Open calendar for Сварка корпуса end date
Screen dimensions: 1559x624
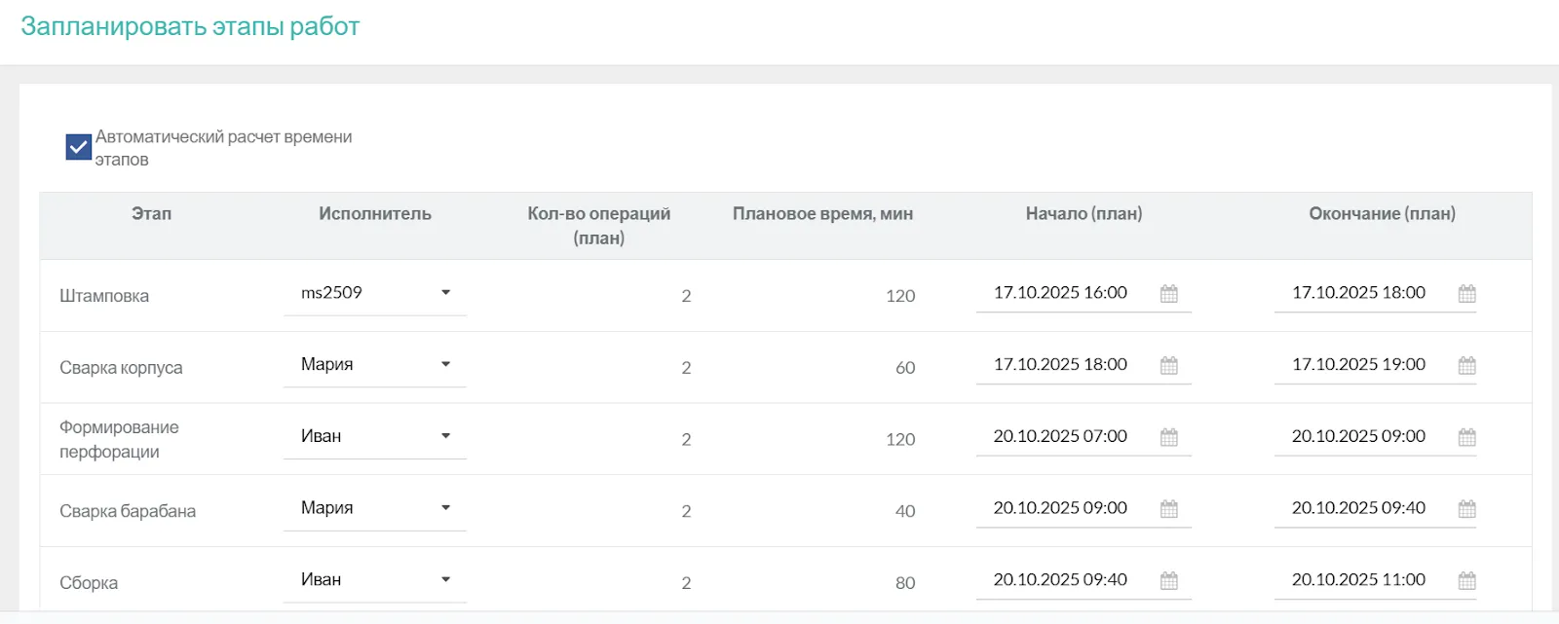coord(1466,366)
